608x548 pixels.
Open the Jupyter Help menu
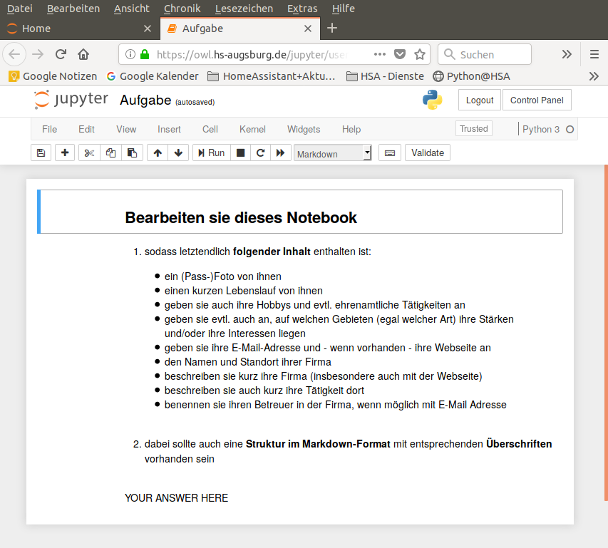click(x=351, y=129)
